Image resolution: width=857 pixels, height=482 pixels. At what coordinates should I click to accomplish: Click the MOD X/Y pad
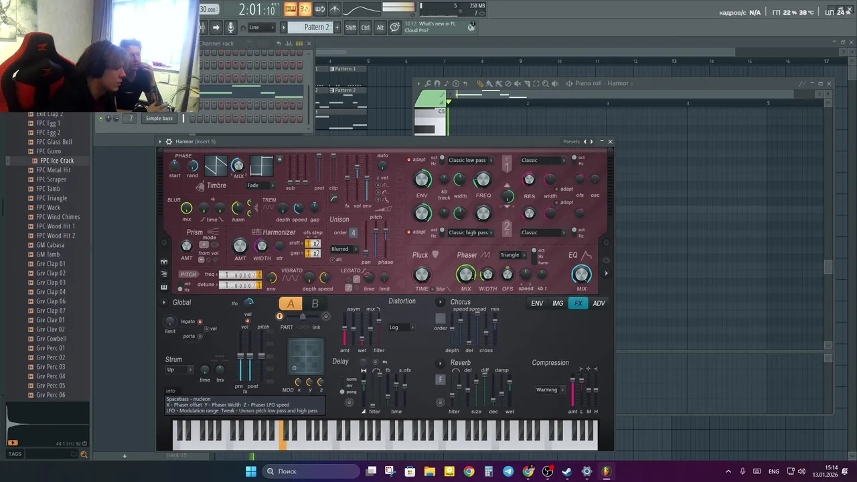click(x=305, y=356)
